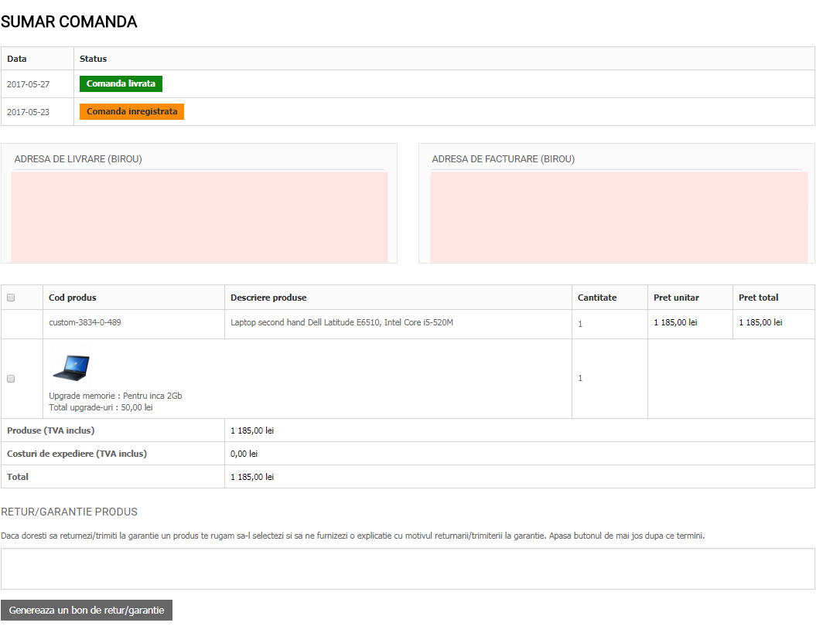Click the Pret total column header
Viewport: 816px width, 626px height.
758,298
